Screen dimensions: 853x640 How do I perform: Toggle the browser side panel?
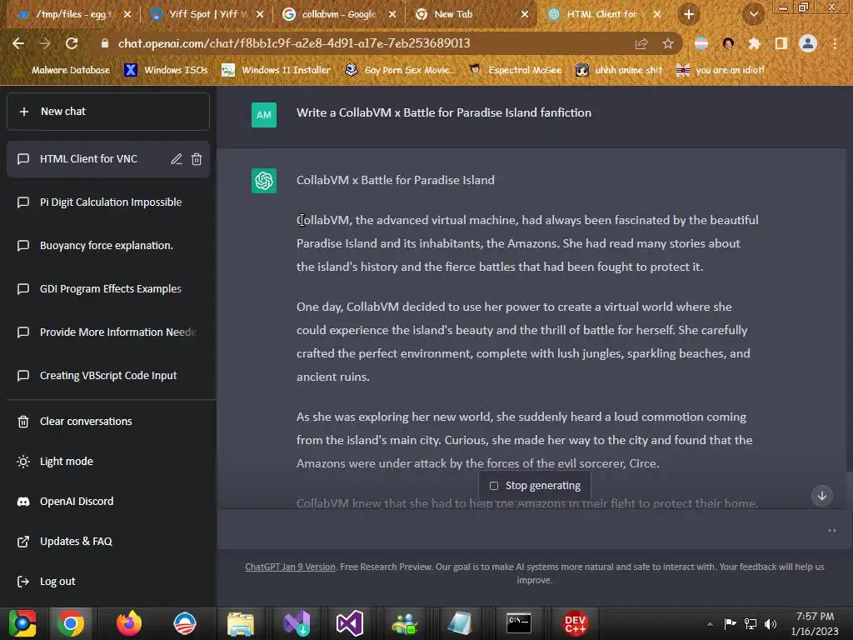click(x=781, y=43)
